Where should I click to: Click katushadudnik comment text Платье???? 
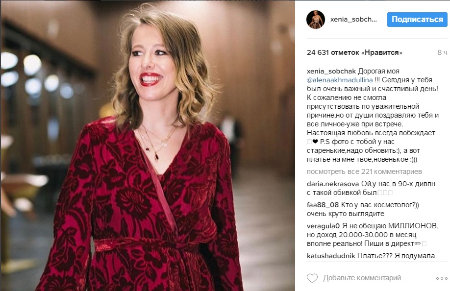click(x=396, y=256)
